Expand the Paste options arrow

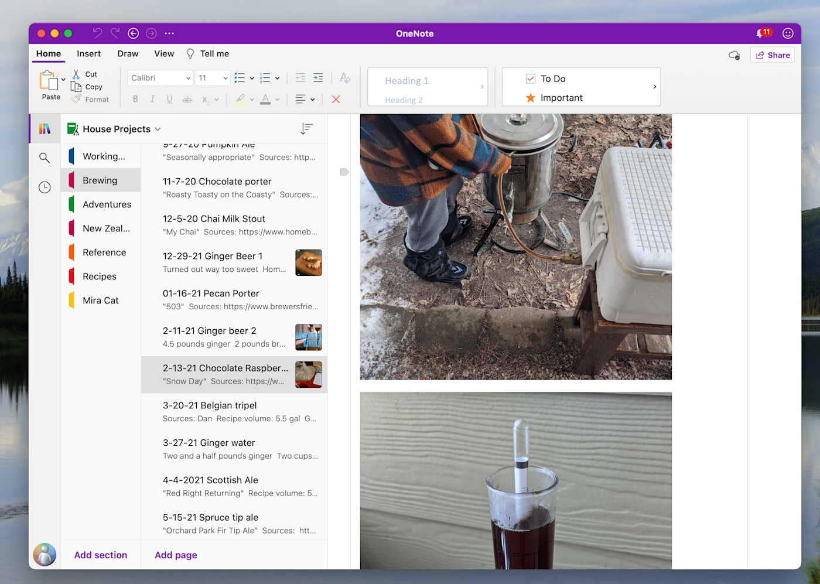click(x=63, y=80)
